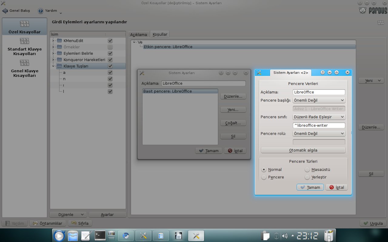The width and height of the screenshot is (388, 242).
Task: Collapse the 'Ve' condition node
Action: pos(134,42)
